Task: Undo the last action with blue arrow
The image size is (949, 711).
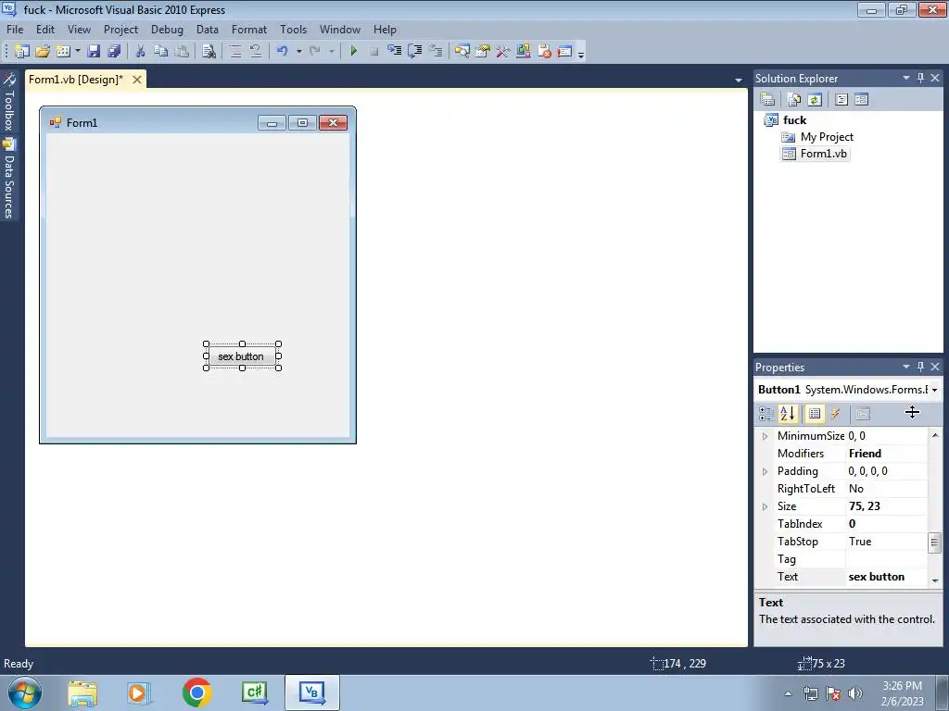Action: (283, 52)
